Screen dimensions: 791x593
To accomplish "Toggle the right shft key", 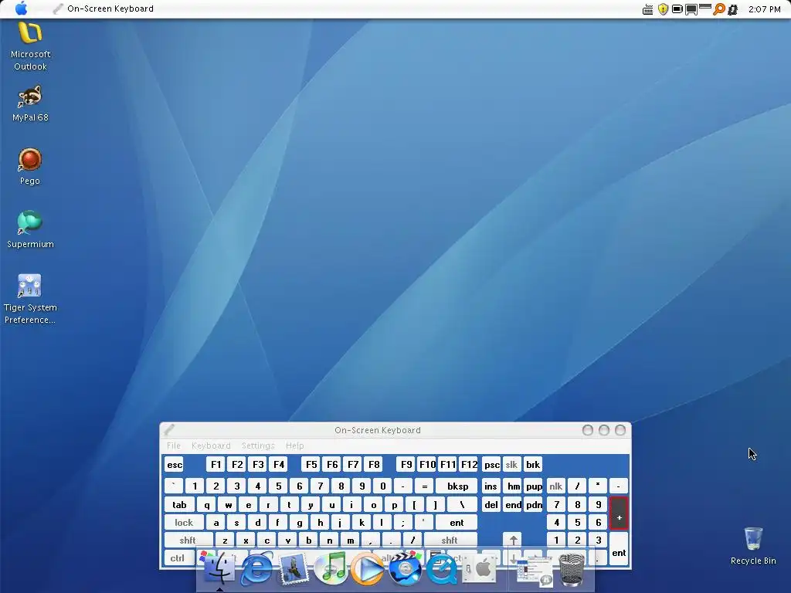I will click(450, 540).
